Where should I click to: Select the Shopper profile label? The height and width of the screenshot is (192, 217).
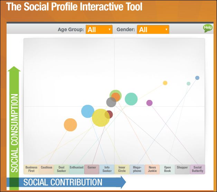coord(182,169)
